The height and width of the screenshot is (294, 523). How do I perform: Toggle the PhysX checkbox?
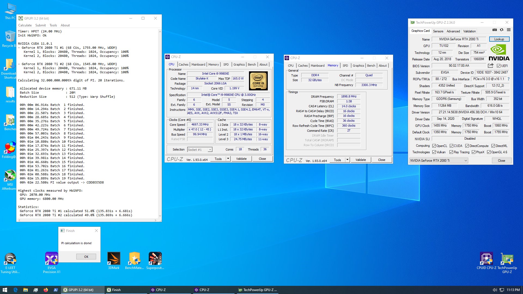coord(473,152)
